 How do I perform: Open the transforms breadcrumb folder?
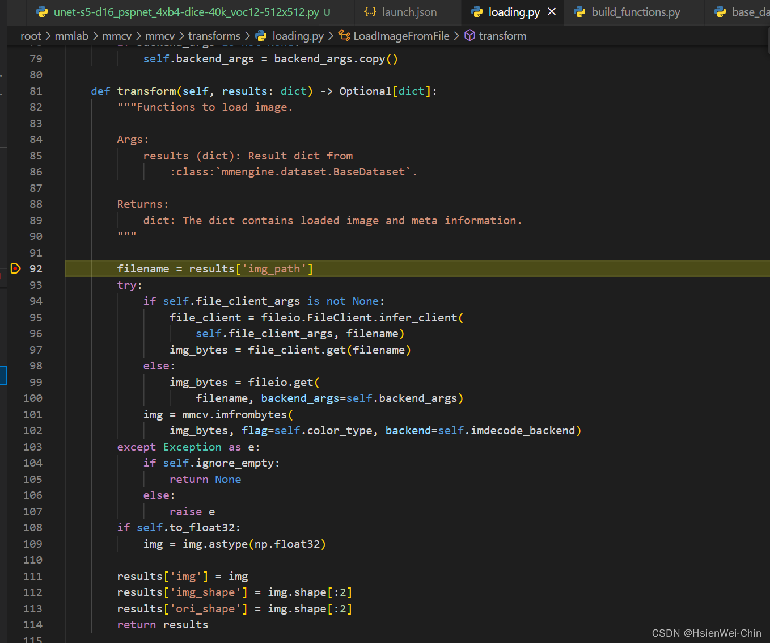point(214,36)
